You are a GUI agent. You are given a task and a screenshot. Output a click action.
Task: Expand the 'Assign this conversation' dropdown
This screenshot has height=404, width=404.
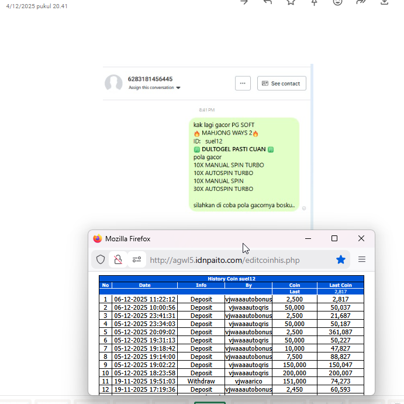(x=154, y=88)
